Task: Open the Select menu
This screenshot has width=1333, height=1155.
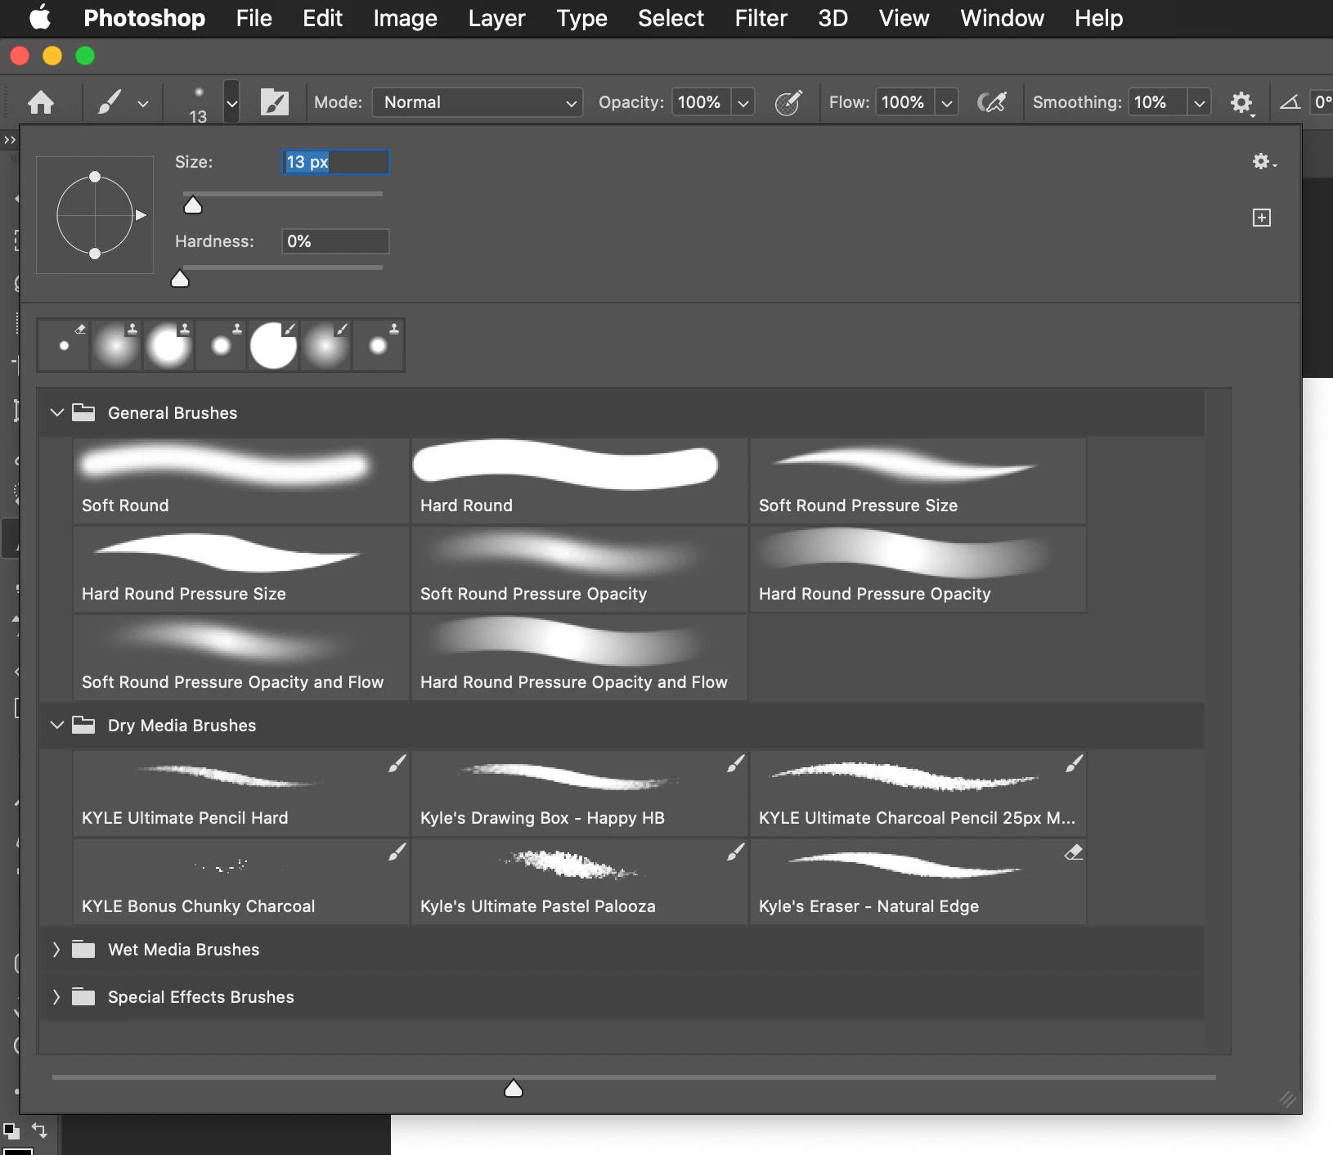Action: pyautogui.click(x=671, y=18)
